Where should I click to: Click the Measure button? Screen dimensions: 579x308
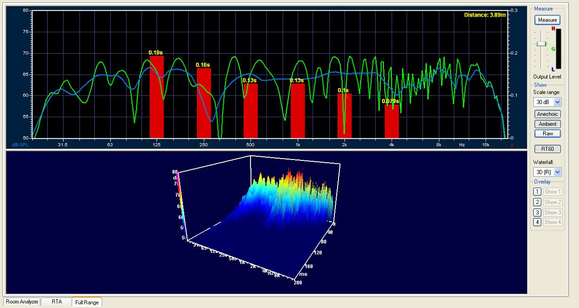tap(547, 20)
